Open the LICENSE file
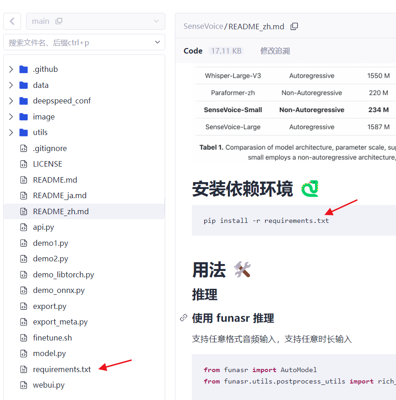396x400 pixels. point(47,163)
